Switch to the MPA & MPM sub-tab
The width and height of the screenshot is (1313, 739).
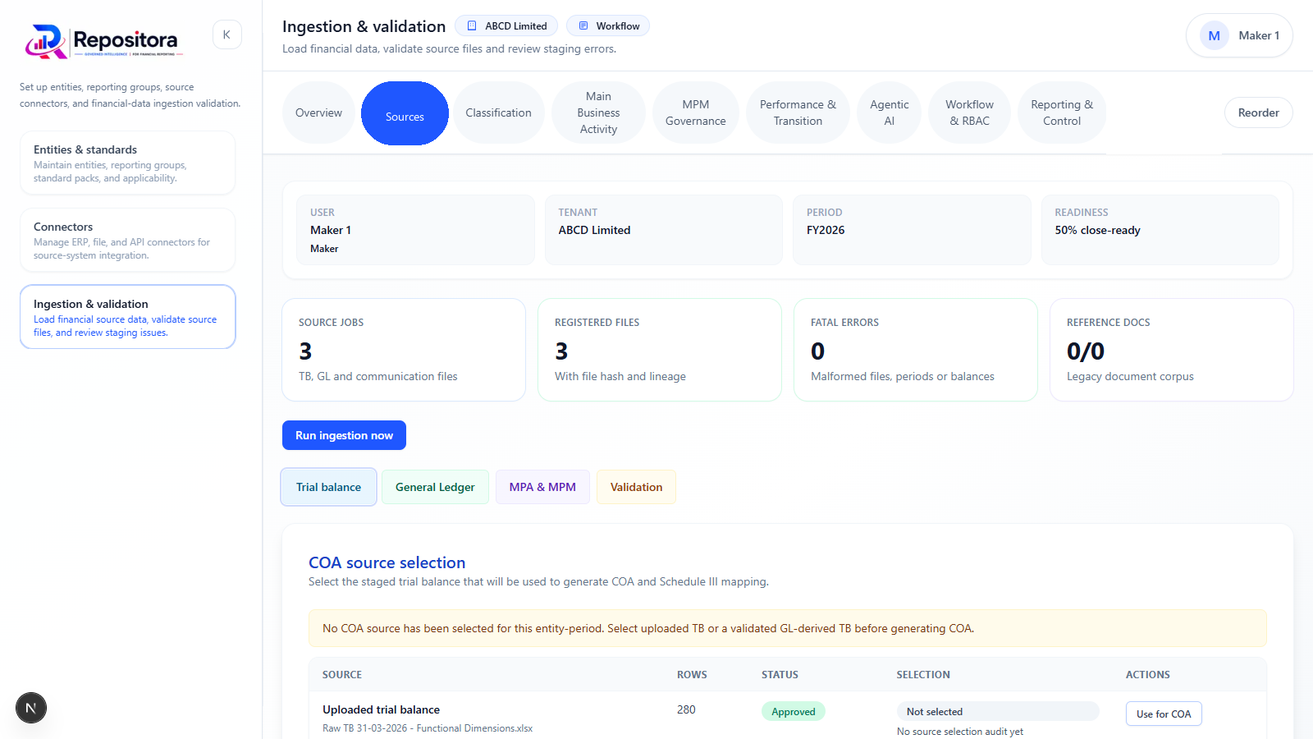coord(542,487)
